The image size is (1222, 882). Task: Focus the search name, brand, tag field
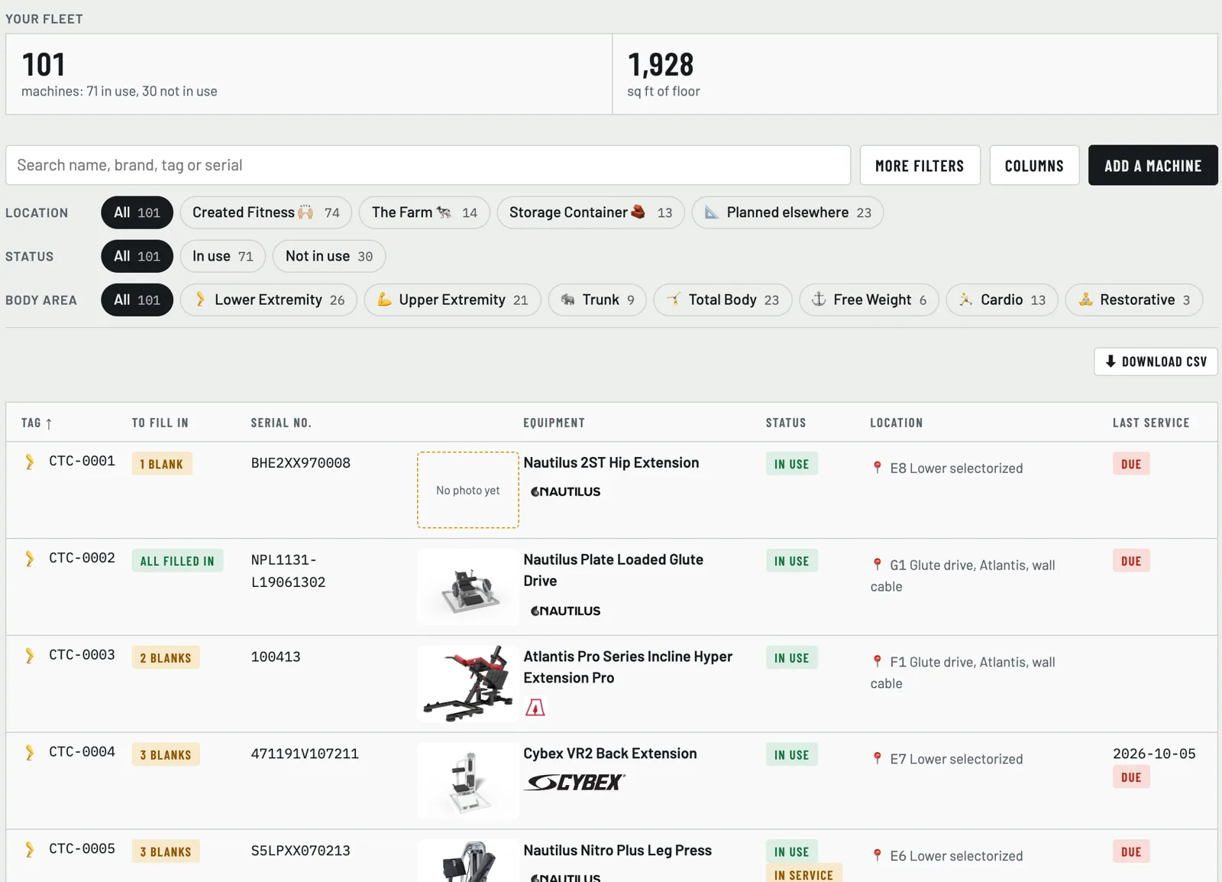point(428,165)
